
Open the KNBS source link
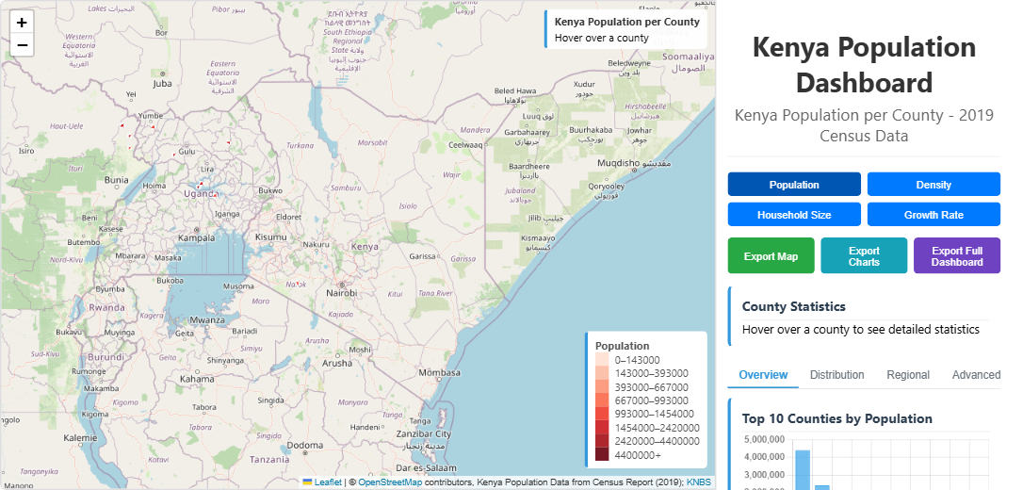(x=699, y=482)
